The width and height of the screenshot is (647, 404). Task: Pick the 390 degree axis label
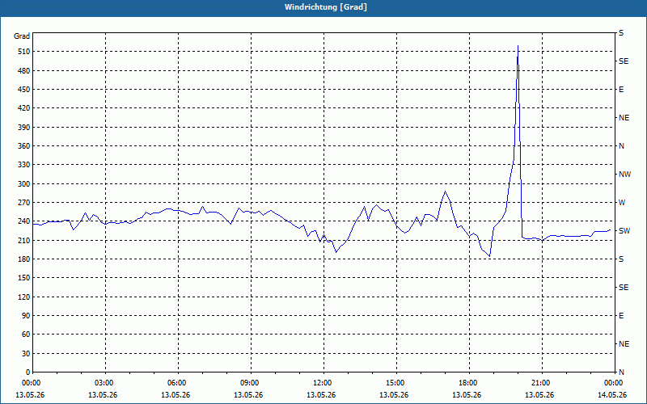[x=24, y=128]
